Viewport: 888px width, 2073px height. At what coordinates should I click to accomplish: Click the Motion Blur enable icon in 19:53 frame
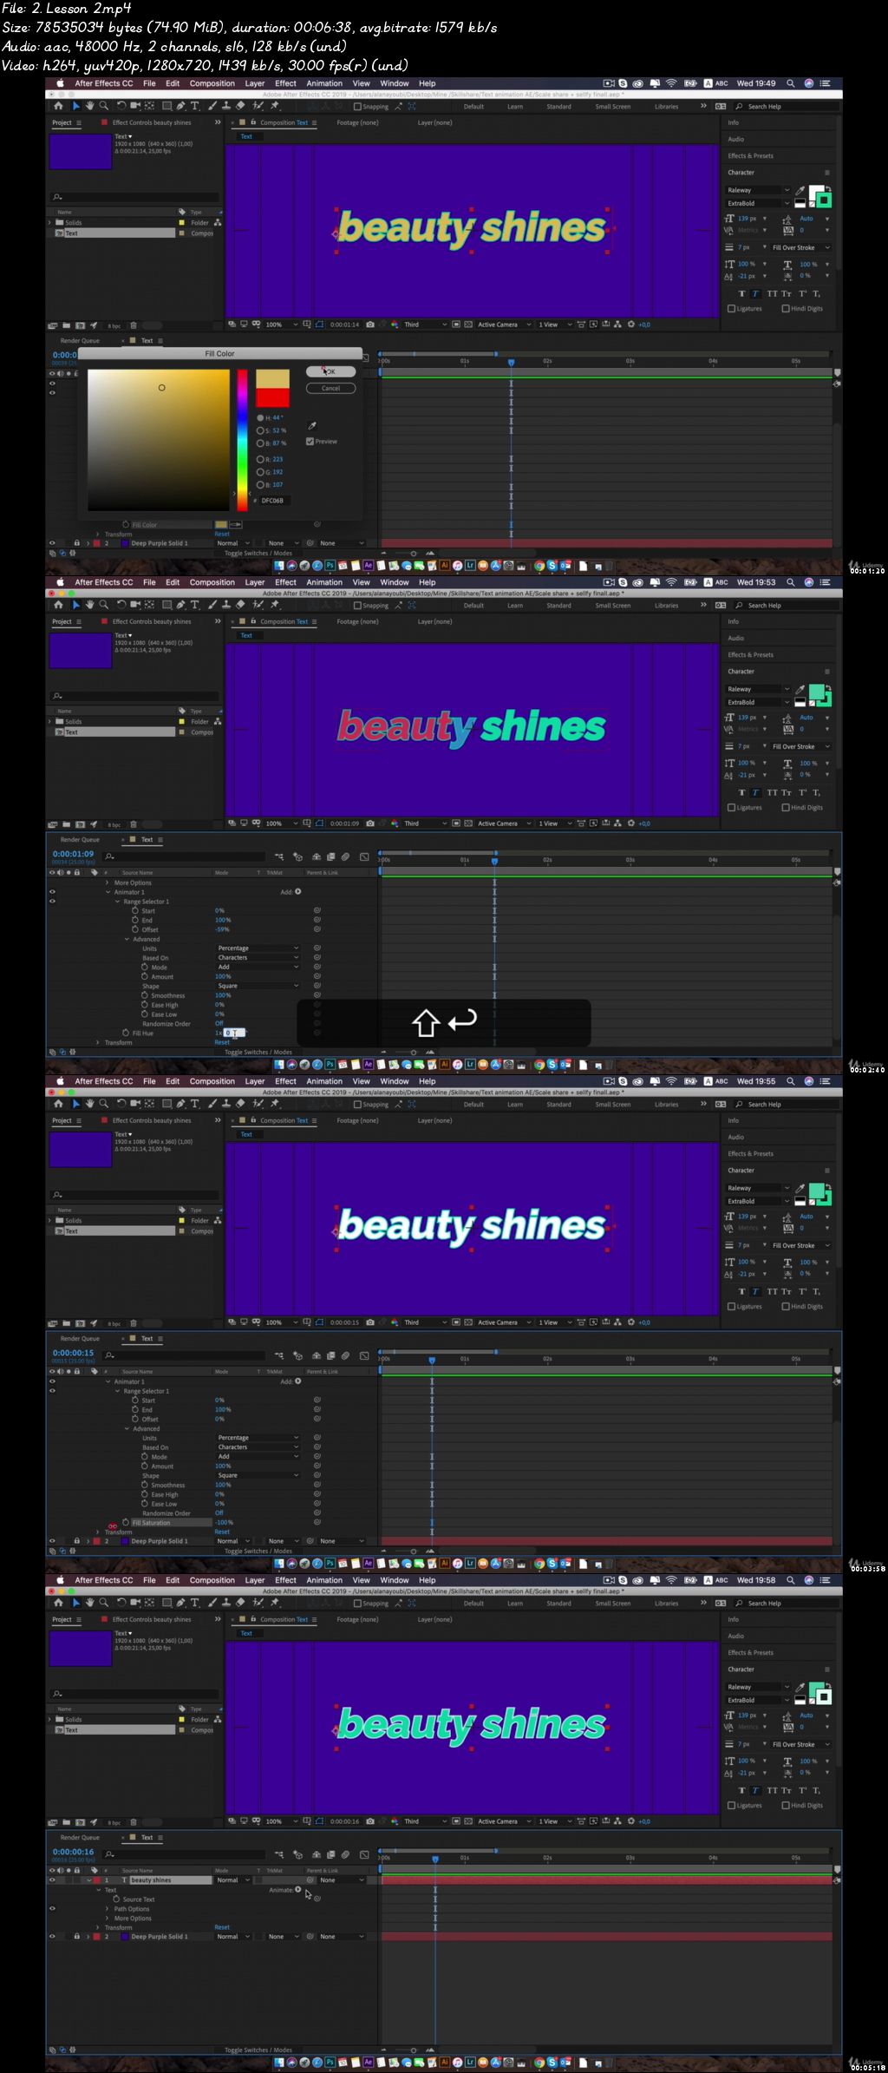[x=345, y=856]
